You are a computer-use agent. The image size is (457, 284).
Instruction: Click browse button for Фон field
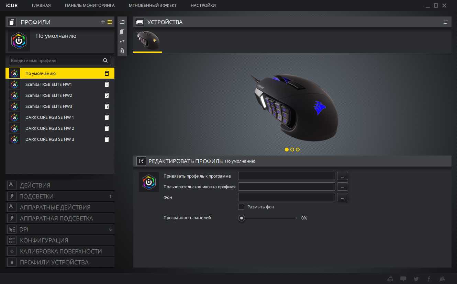[x=343, y=197]
